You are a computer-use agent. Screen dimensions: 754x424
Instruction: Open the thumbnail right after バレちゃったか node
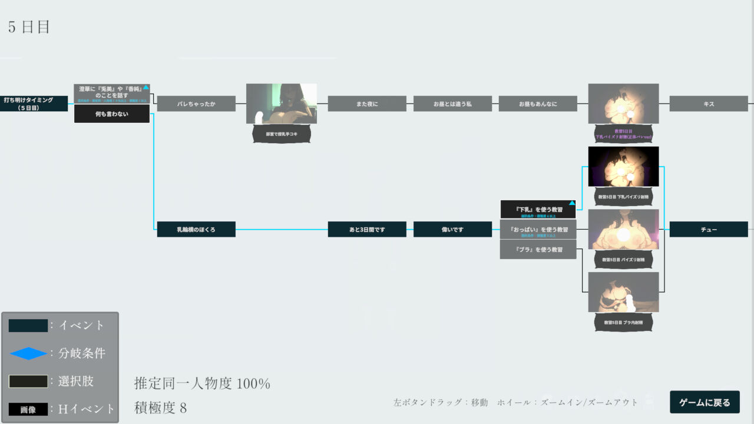click(282, 104)
